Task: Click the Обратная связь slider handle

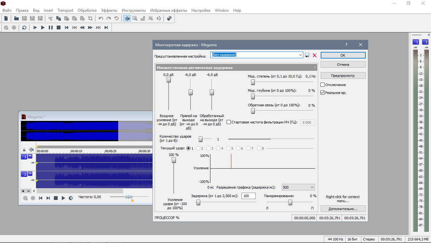Action: pyautogui.click(x=253, y=111)
